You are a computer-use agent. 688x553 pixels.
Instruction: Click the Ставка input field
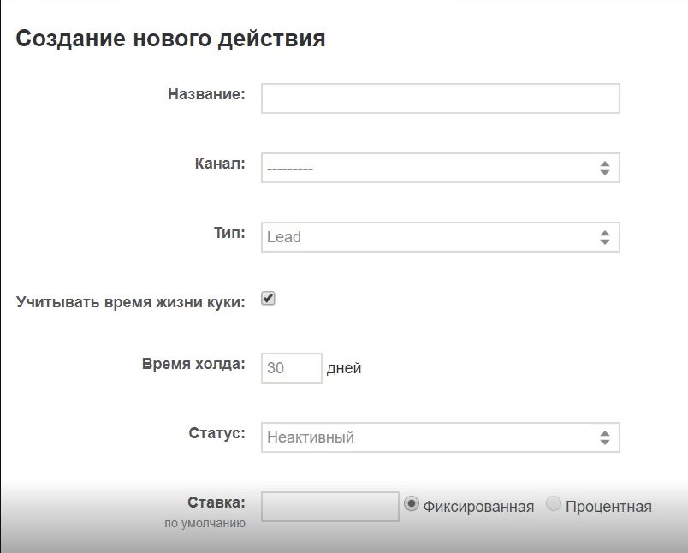tap(329, 505)
